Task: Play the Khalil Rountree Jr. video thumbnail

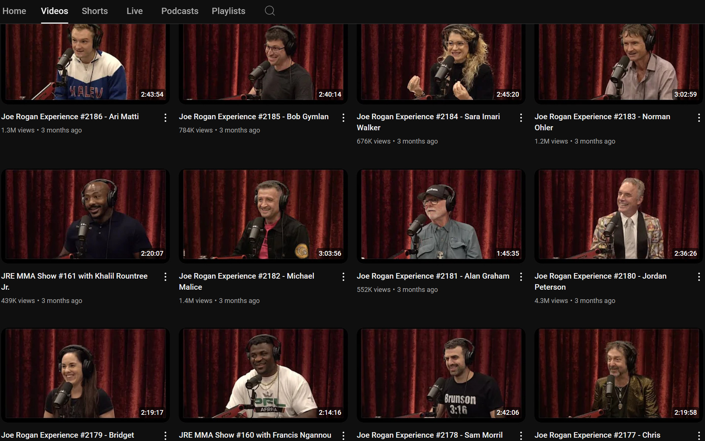Action: 85,214
